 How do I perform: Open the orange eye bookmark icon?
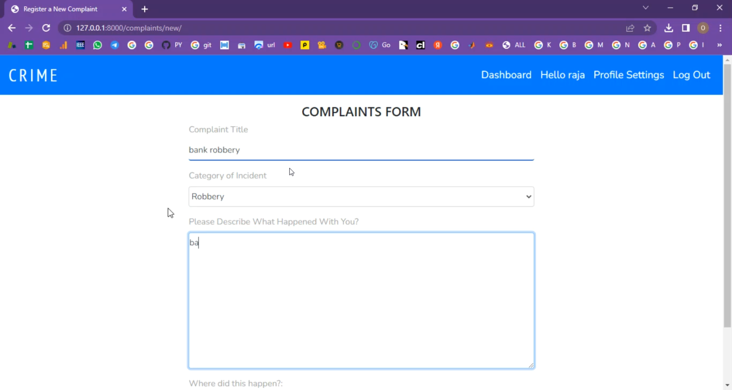coord(489,45)
